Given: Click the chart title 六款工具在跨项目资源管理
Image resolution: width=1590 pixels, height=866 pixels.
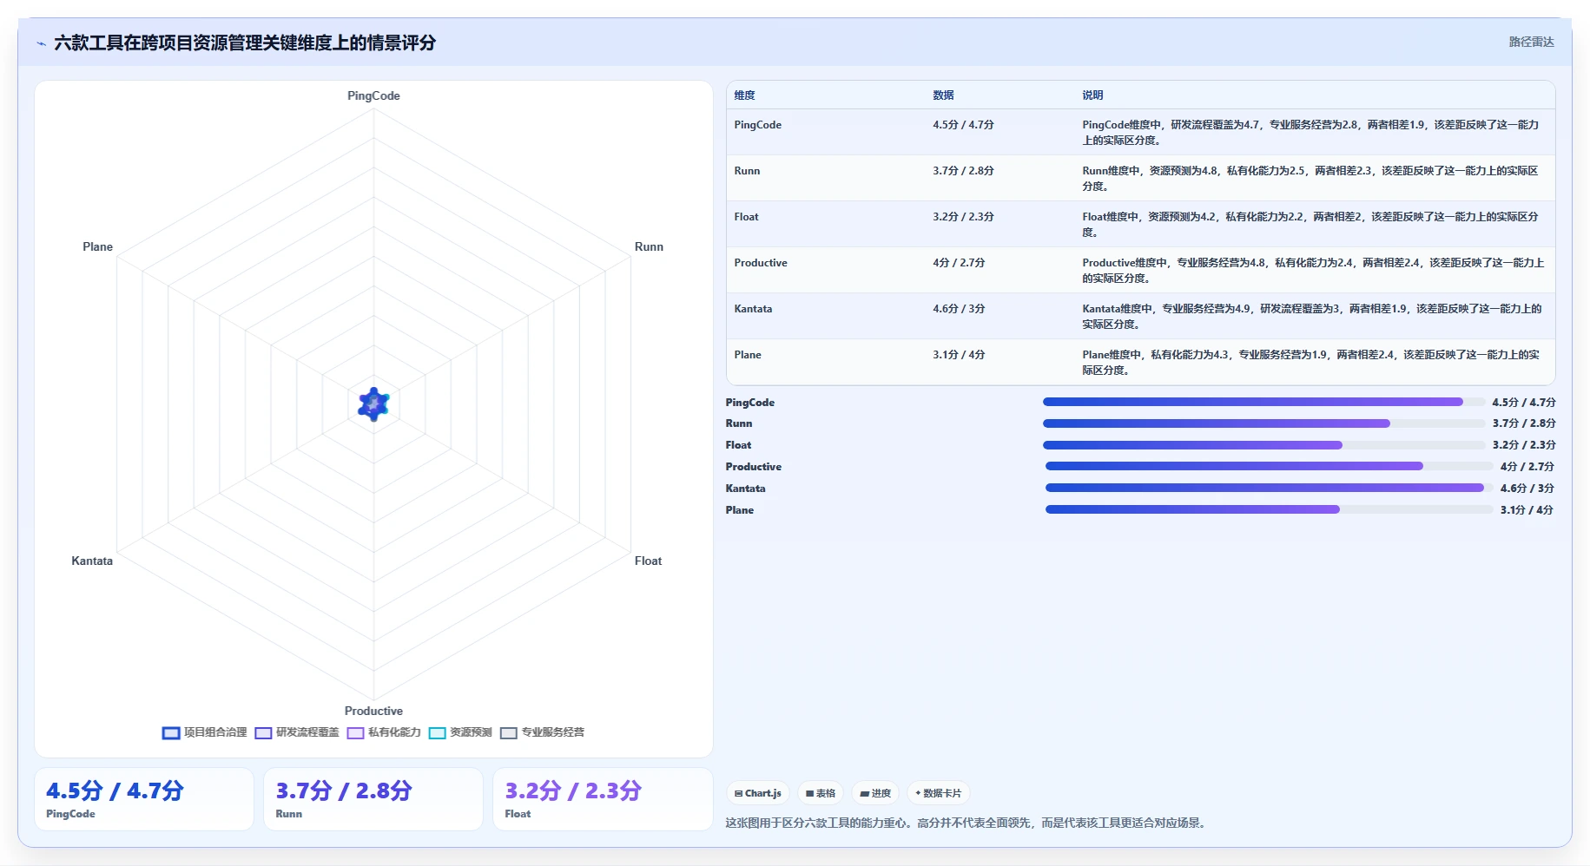Looking at the screenshot, I should click(245, 43).
